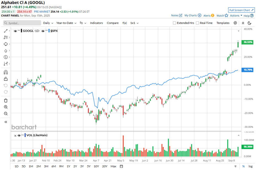Select the measure range tool
This screenshot has width=259, height=172.
coord(6,64)
